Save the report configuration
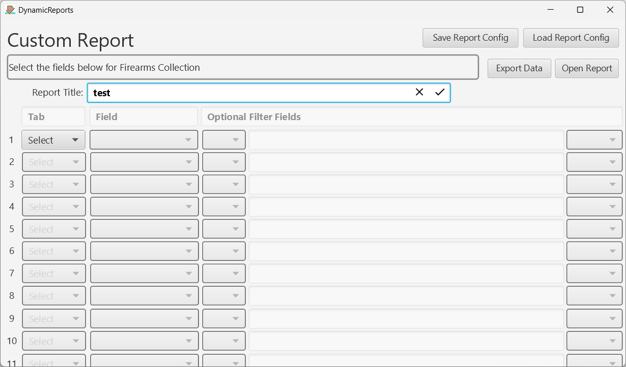Viewport: 626px width, 367px height. (x=471, y=38)
